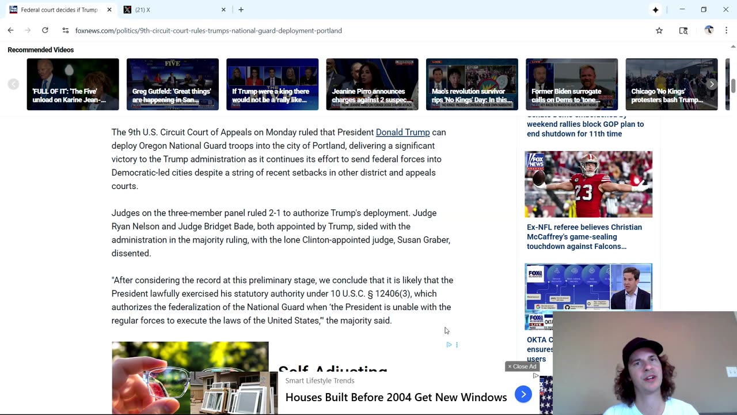737x415 pixels.
Task: Read Ex-NFL referee Christian McCaffrey story
Action: click(x=584, y=237)
